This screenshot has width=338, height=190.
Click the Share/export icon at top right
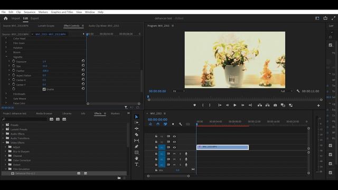(x=325, y=18)
